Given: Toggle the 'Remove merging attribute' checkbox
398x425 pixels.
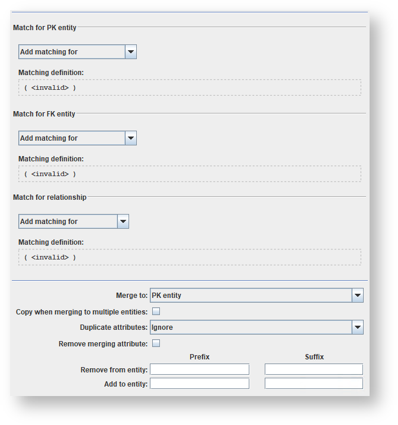Looking at the screenshot, I should pyautogui.click(x=156, y=343).
